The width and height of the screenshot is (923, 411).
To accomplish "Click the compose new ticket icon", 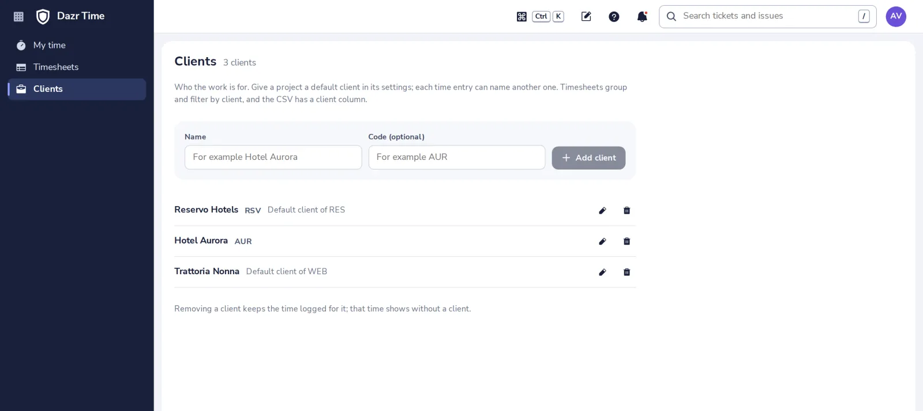I will (x=586, y=17).
